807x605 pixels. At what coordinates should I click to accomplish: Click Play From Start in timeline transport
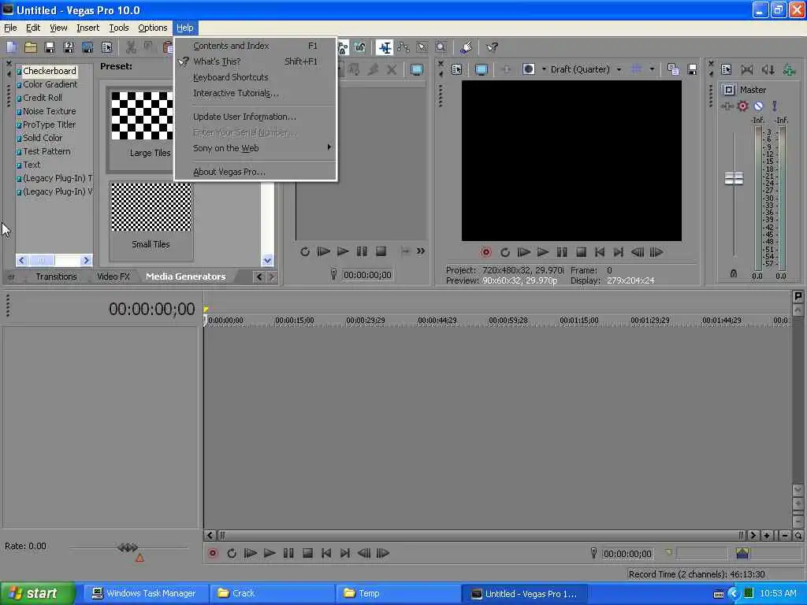coord(250,554)
